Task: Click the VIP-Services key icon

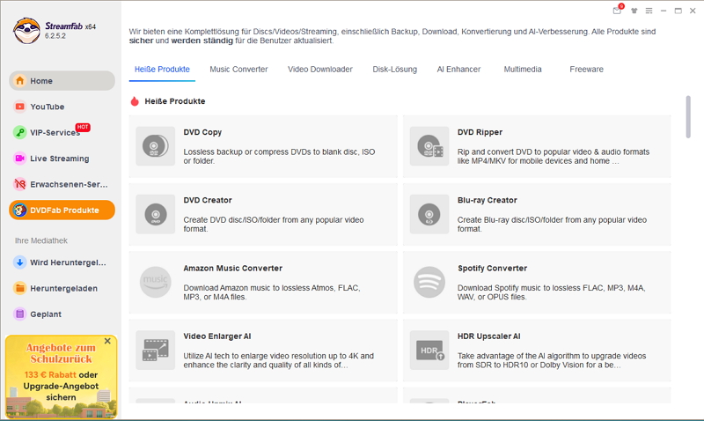Action: pos(19,132)
